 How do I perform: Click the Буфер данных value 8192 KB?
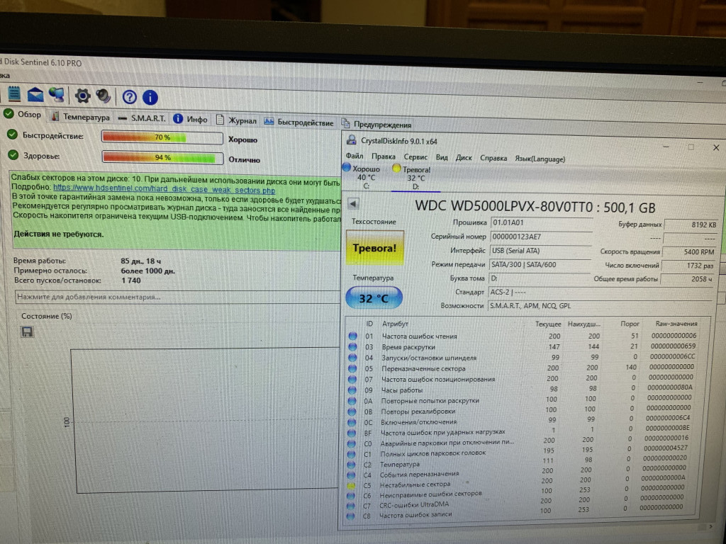click(x=691, y=225)
